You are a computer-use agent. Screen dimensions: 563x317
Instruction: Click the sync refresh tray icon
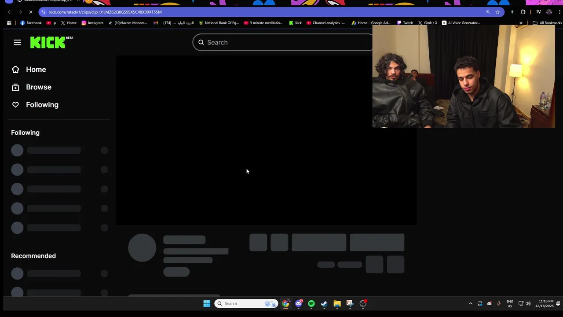click(480, 303)
